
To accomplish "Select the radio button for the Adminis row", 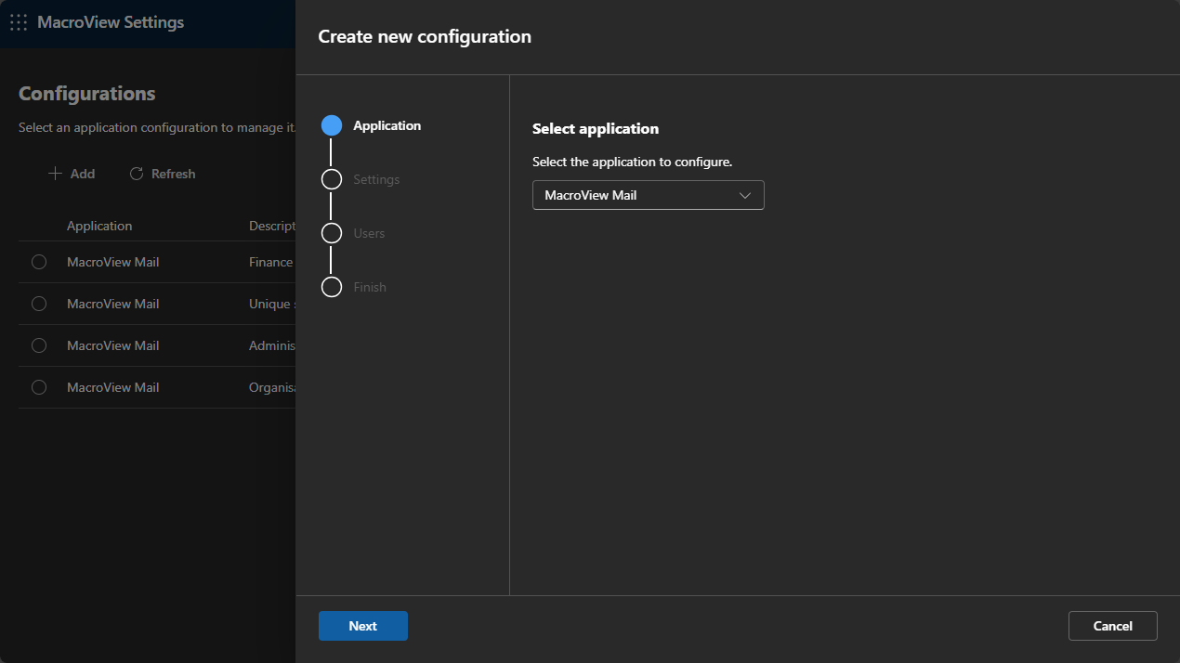I will tap(39, 345).
